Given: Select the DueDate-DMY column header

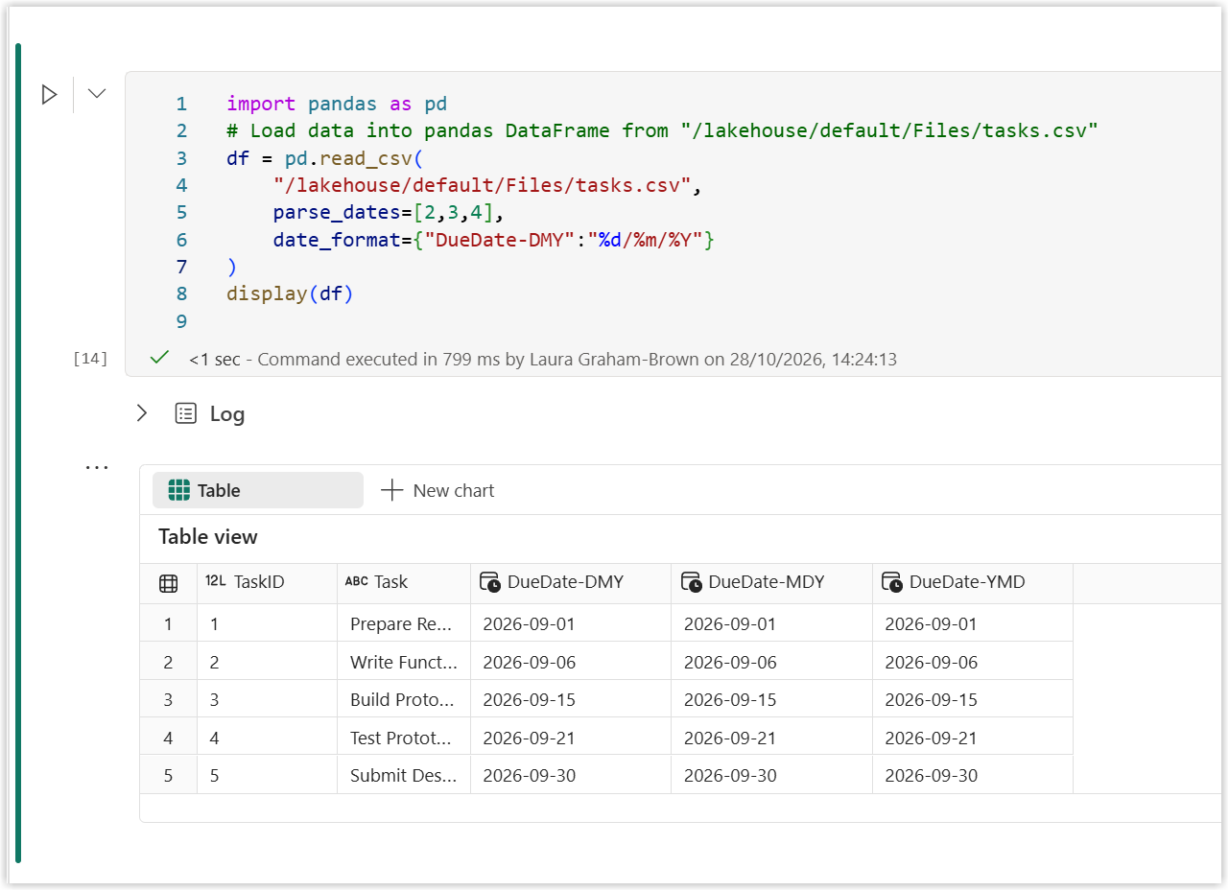Looking at the screenshot, I should pyautogui.click(x=571, y=582).
